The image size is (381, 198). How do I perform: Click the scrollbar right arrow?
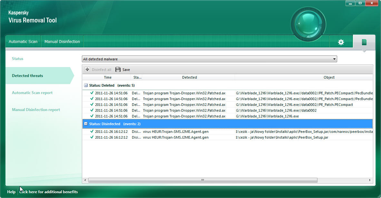point(370,180)
